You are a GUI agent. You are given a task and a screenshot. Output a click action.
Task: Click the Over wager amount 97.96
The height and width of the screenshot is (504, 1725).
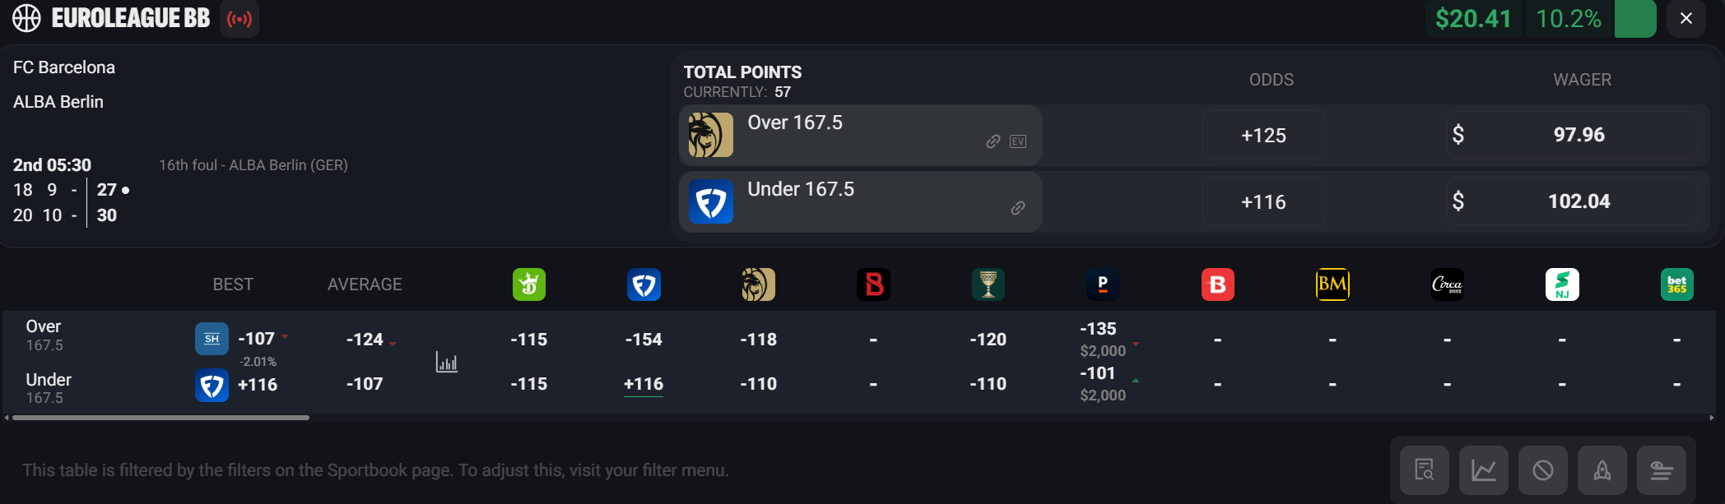pos(1578,135)
